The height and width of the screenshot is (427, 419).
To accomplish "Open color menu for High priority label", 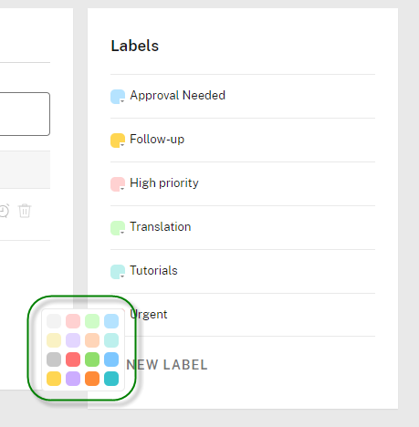I will click(118, 184).
